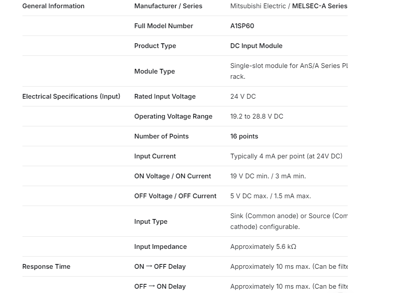Click the 16 points value

[244, 136]
